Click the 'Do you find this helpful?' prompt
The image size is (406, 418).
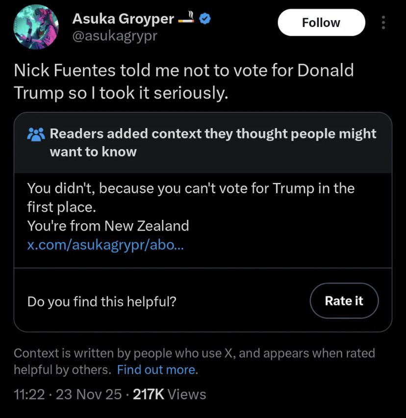[101, 301]
